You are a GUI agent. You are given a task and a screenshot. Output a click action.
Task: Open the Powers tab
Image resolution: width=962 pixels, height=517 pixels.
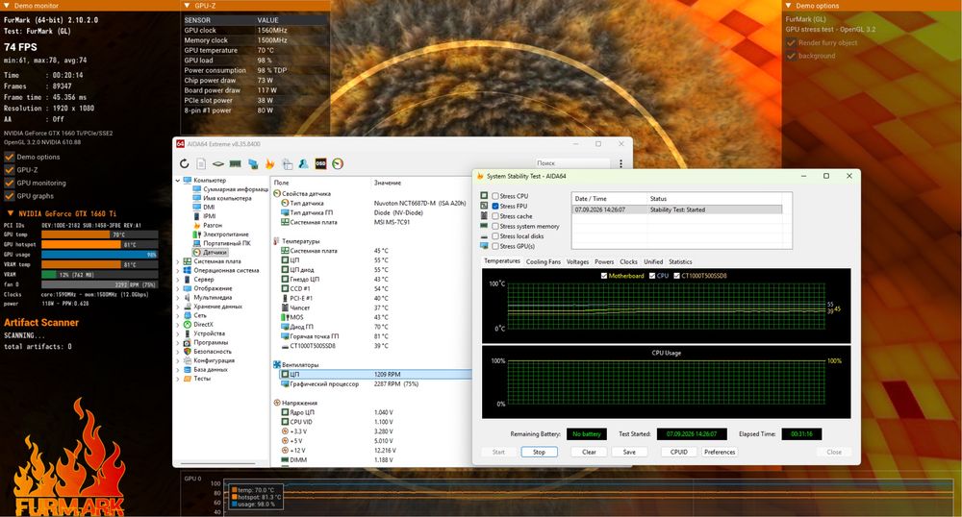pos(604,261)
